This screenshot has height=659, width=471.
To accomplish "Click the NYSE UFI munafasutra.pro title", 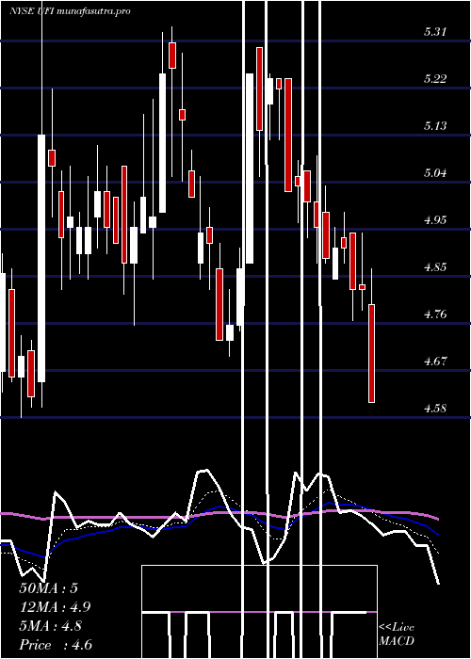I will 70,11.
